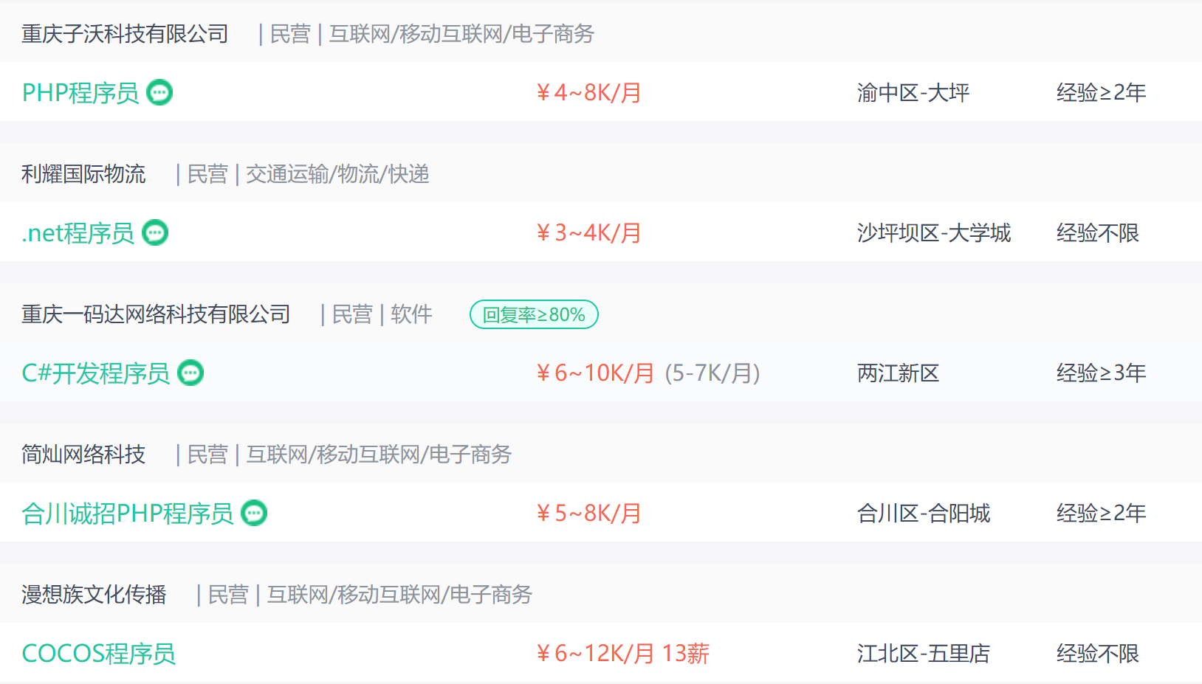Viewport: 1202px width, 684px height.
Task: Open the .net程序员 job listing
Action: (x=78, y=233)
